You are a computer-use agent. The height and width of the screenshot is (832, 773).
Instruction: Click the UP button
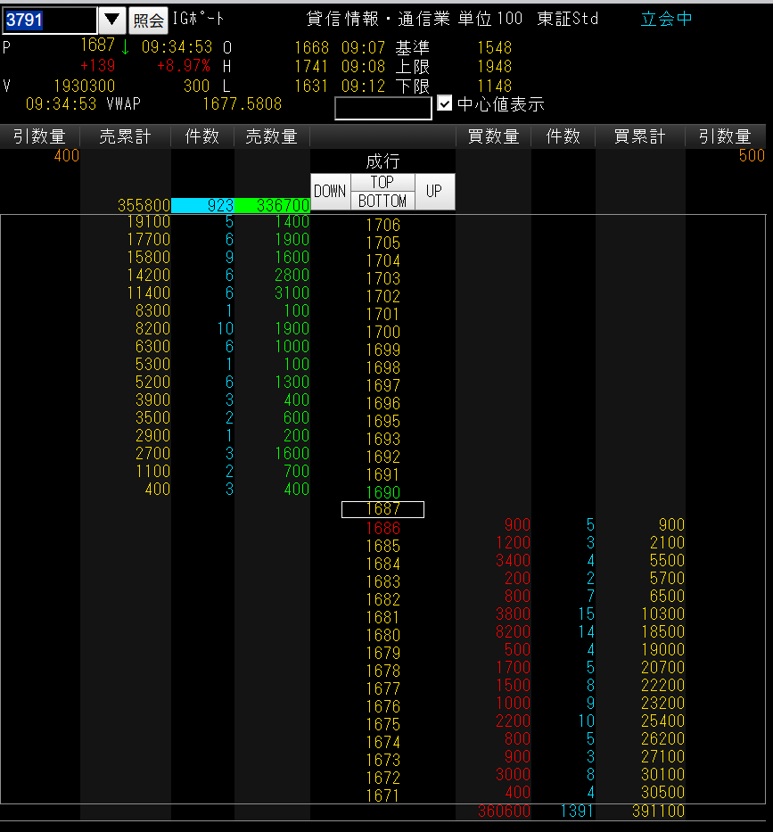pyautogui.click(x=434, y=192)
